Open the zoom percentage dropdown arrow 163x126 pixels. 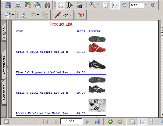click(146, 5)
